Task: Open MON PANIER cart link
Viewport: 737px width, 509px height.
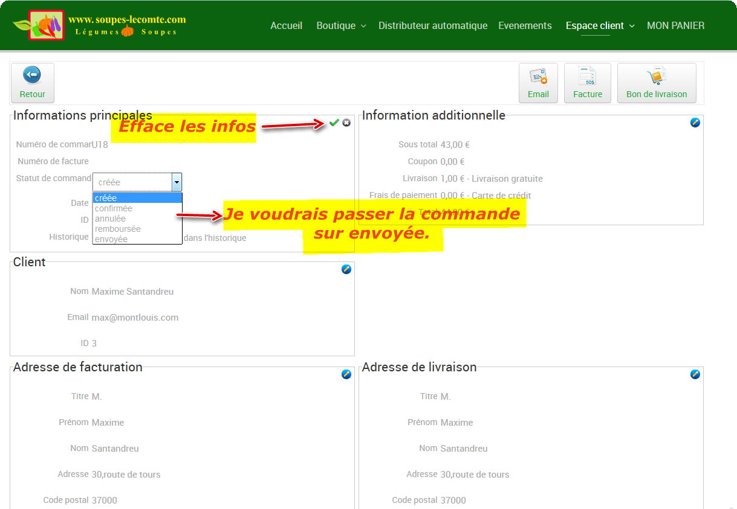Action: pos(676,25)
